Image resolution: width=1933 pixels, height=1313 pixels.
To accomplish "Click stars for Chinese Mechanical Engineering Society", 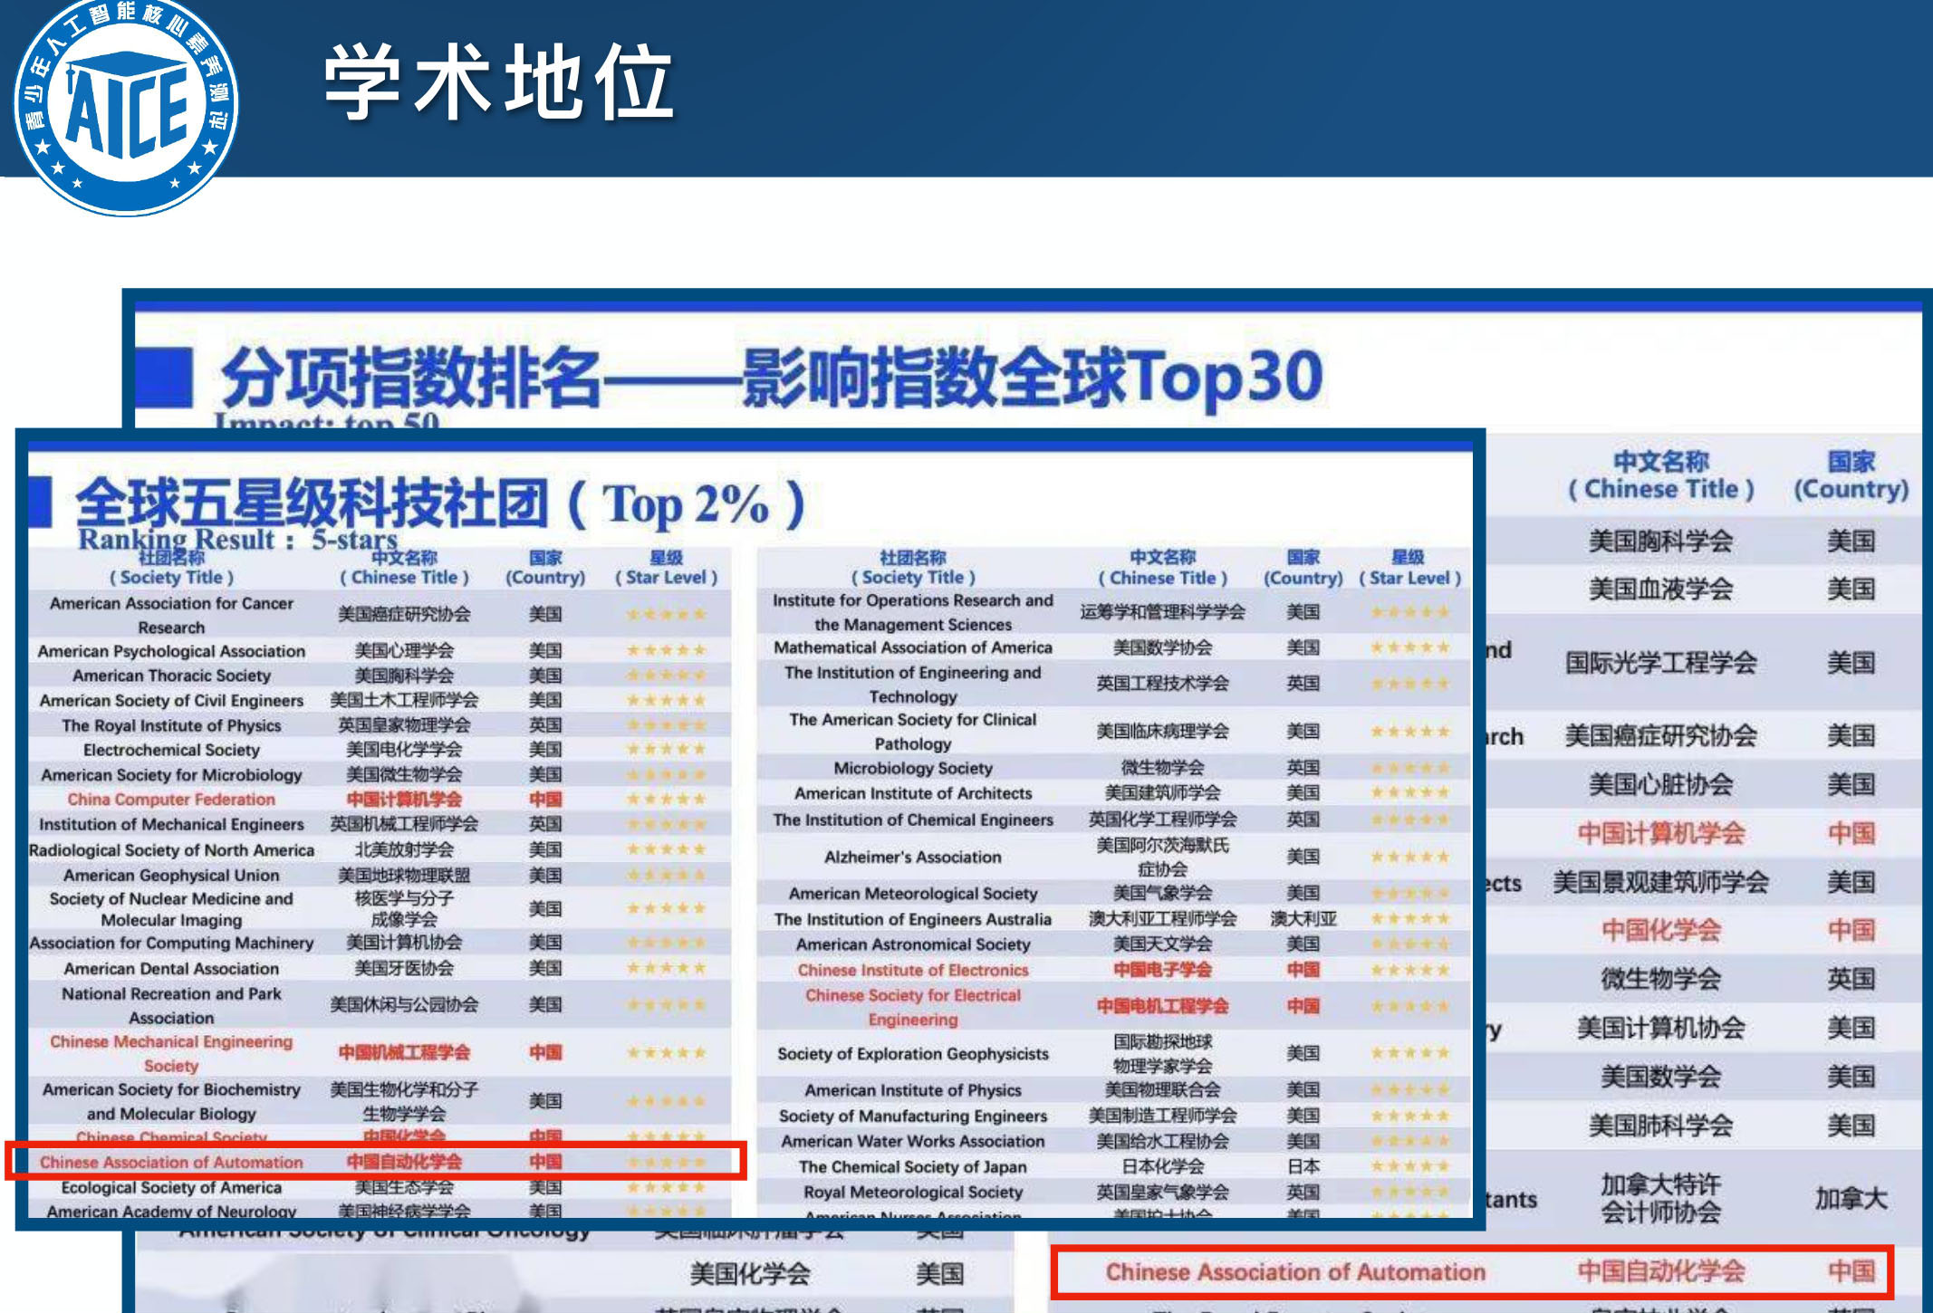I will [666, 1053].
